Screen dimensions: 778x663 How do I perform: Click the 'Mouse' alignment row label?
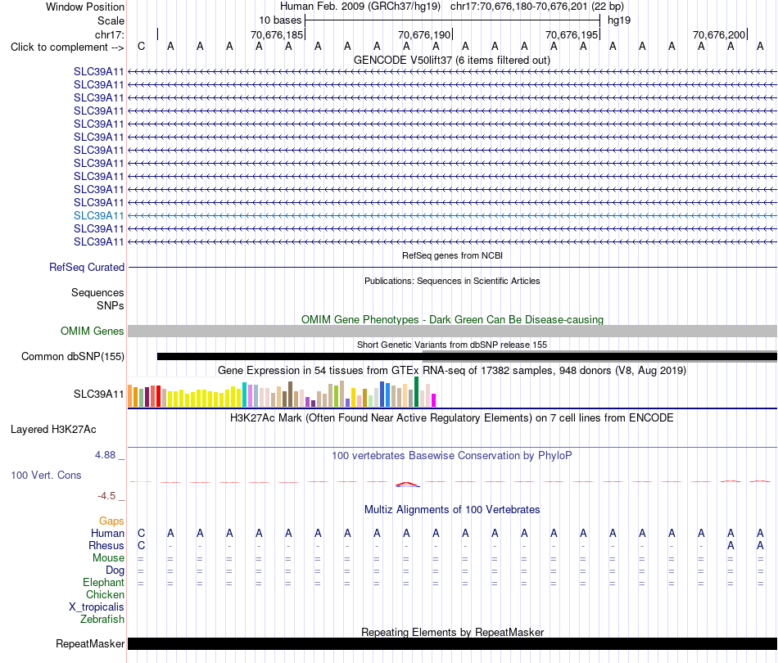coord(108,558)
